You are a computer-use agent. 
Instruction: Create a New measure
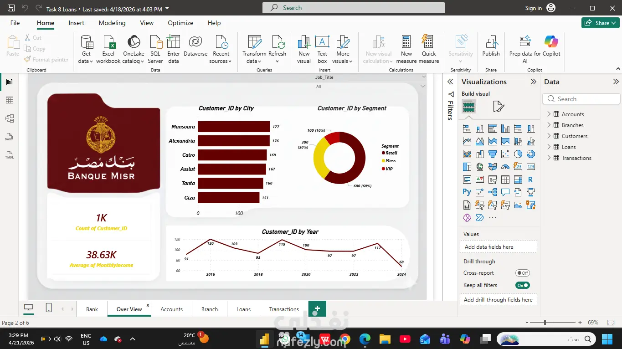[x=406, y=49]
